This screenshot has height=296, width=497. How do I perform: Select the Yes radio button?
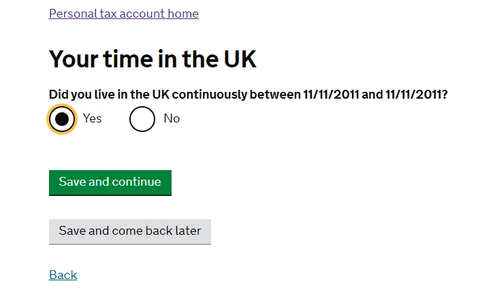tap(62, 119)
